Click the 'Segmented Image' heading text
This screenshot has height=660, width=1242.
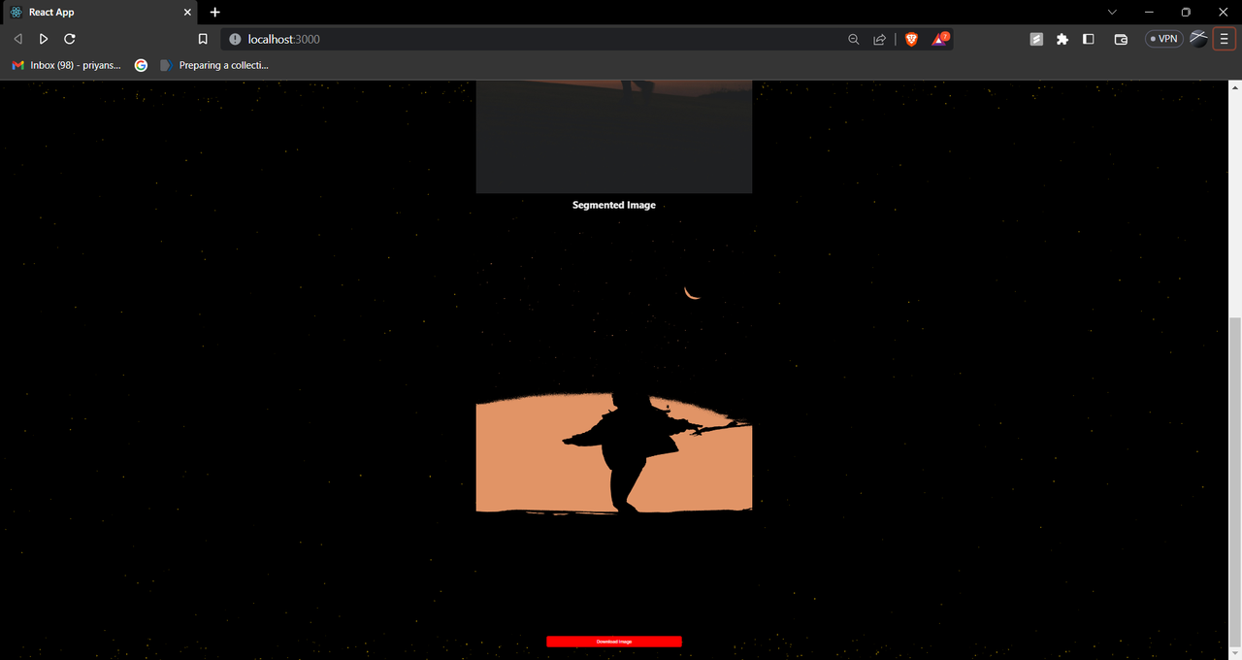coord(614,205)
